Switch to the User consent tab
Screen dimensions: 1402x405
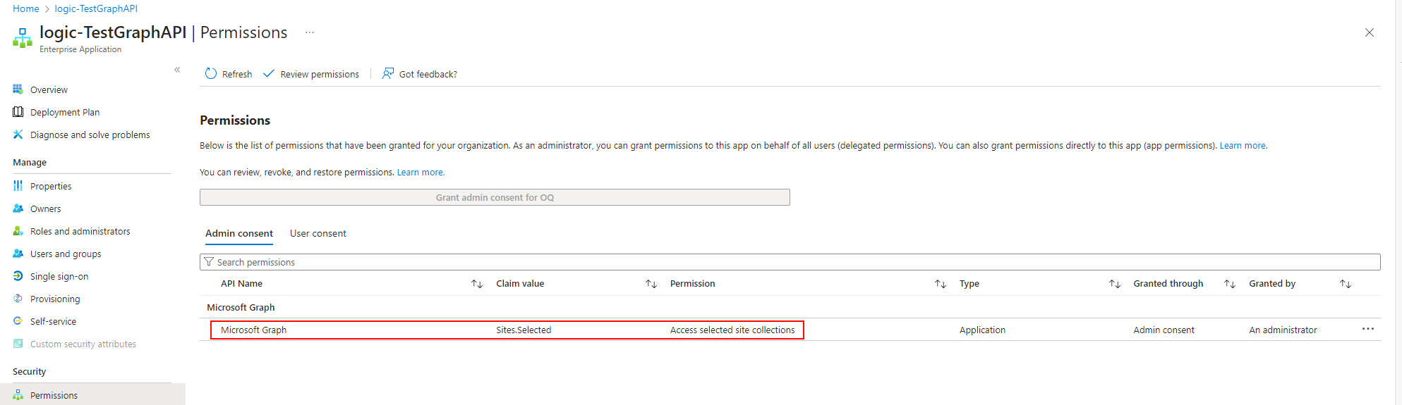pos(318,233)
